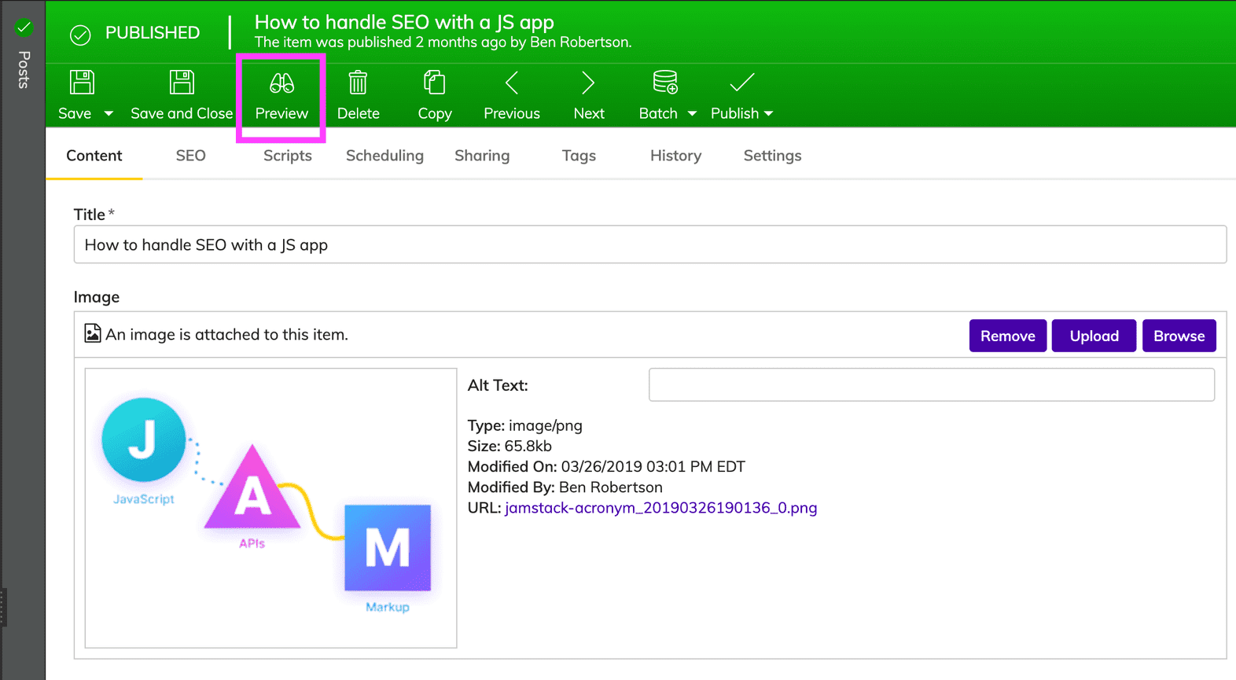Browse for an image file

(1179, 336)
